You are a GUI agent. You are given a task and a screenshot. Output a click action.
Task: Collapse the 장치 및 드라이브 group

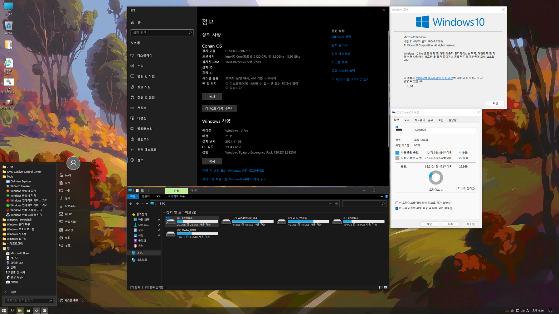click(164, 212)
